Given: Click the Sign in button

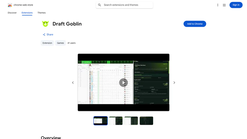Looking at the screenshot, I should [236, 5].
